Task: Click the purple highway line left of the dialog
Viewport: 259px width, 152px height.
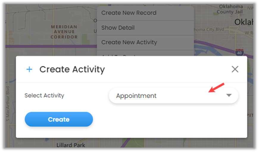Action: point(45,47)
